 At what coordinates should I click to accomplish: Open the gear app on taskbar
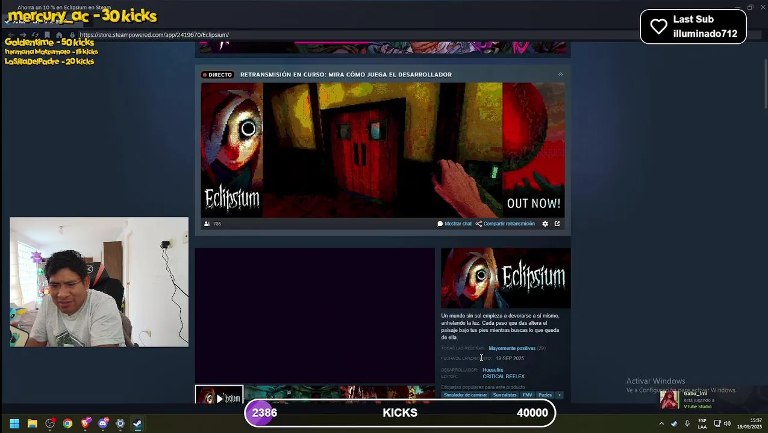coord(120,423)
